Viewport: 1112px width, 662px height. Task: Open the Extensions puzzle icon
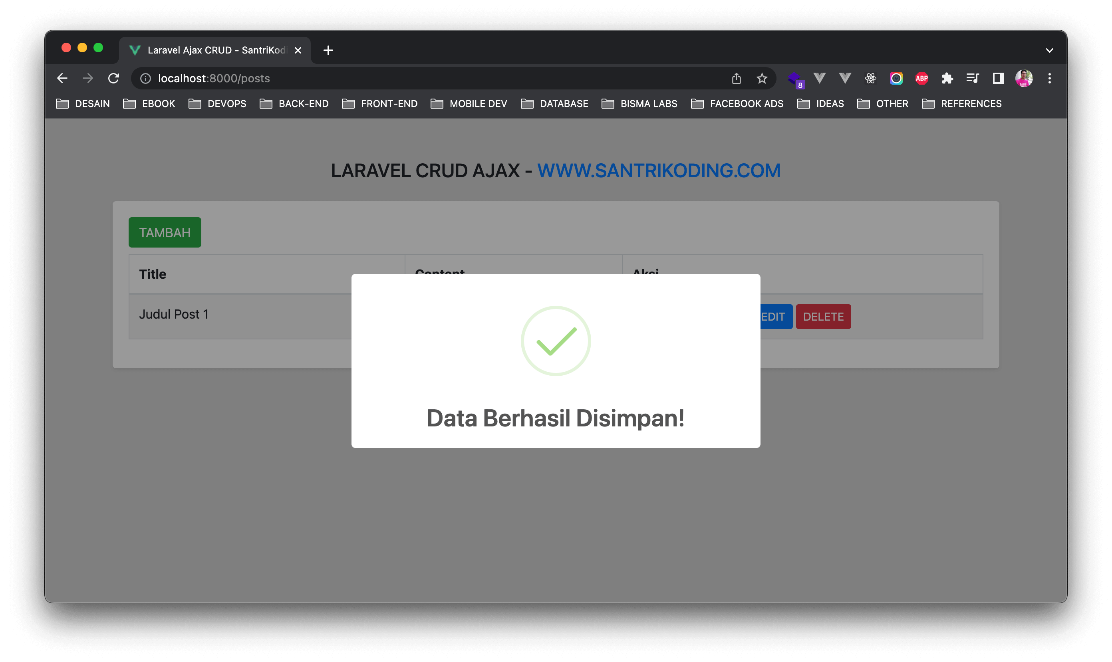point(947,79)
